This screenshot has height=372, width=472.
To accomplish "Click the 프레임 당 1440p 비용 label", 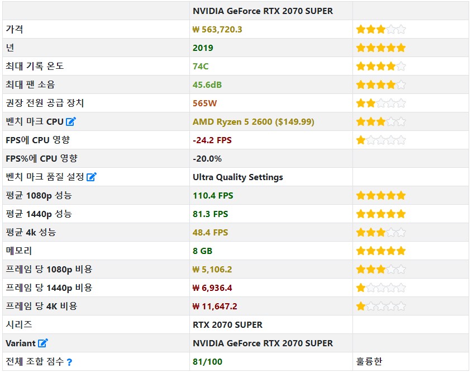I will coord(49,288).
